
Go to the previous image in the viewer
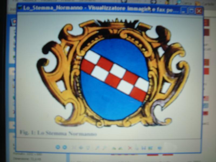(x=58, y=147)
